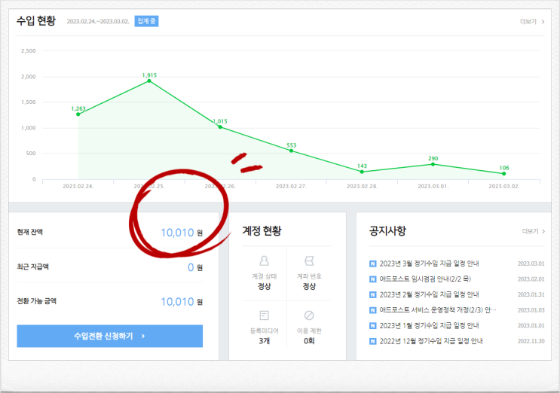Open notice 2023년 2월 정기수입 지급 일정 안내
The image size is (560, 393).
430,294
